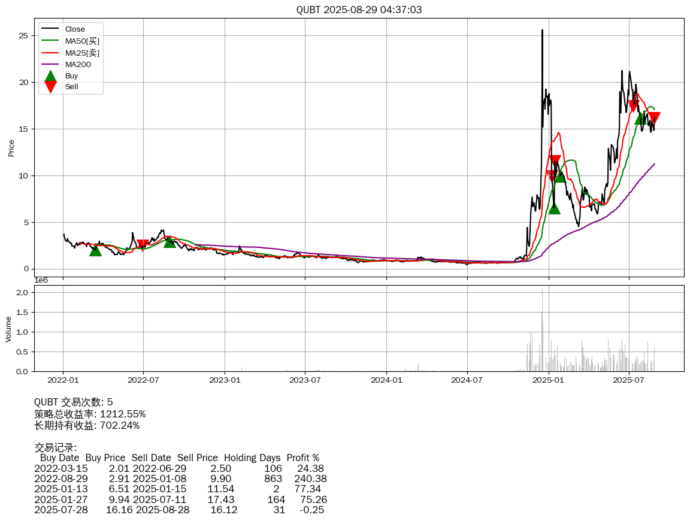Click the Volume y-axis label
This screenshot has width=690, height=521.
[8, 329]
